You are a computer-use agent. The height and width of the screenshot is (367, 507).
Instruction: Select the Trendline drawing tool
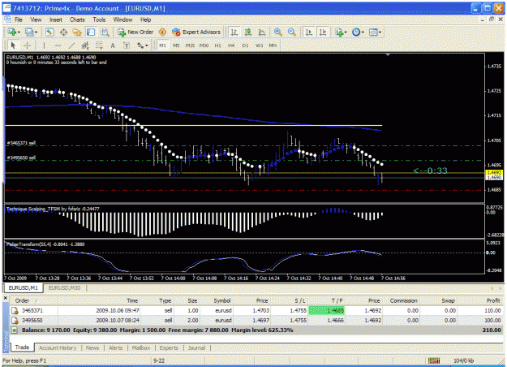pyautogui.click(x=71, y=45)
